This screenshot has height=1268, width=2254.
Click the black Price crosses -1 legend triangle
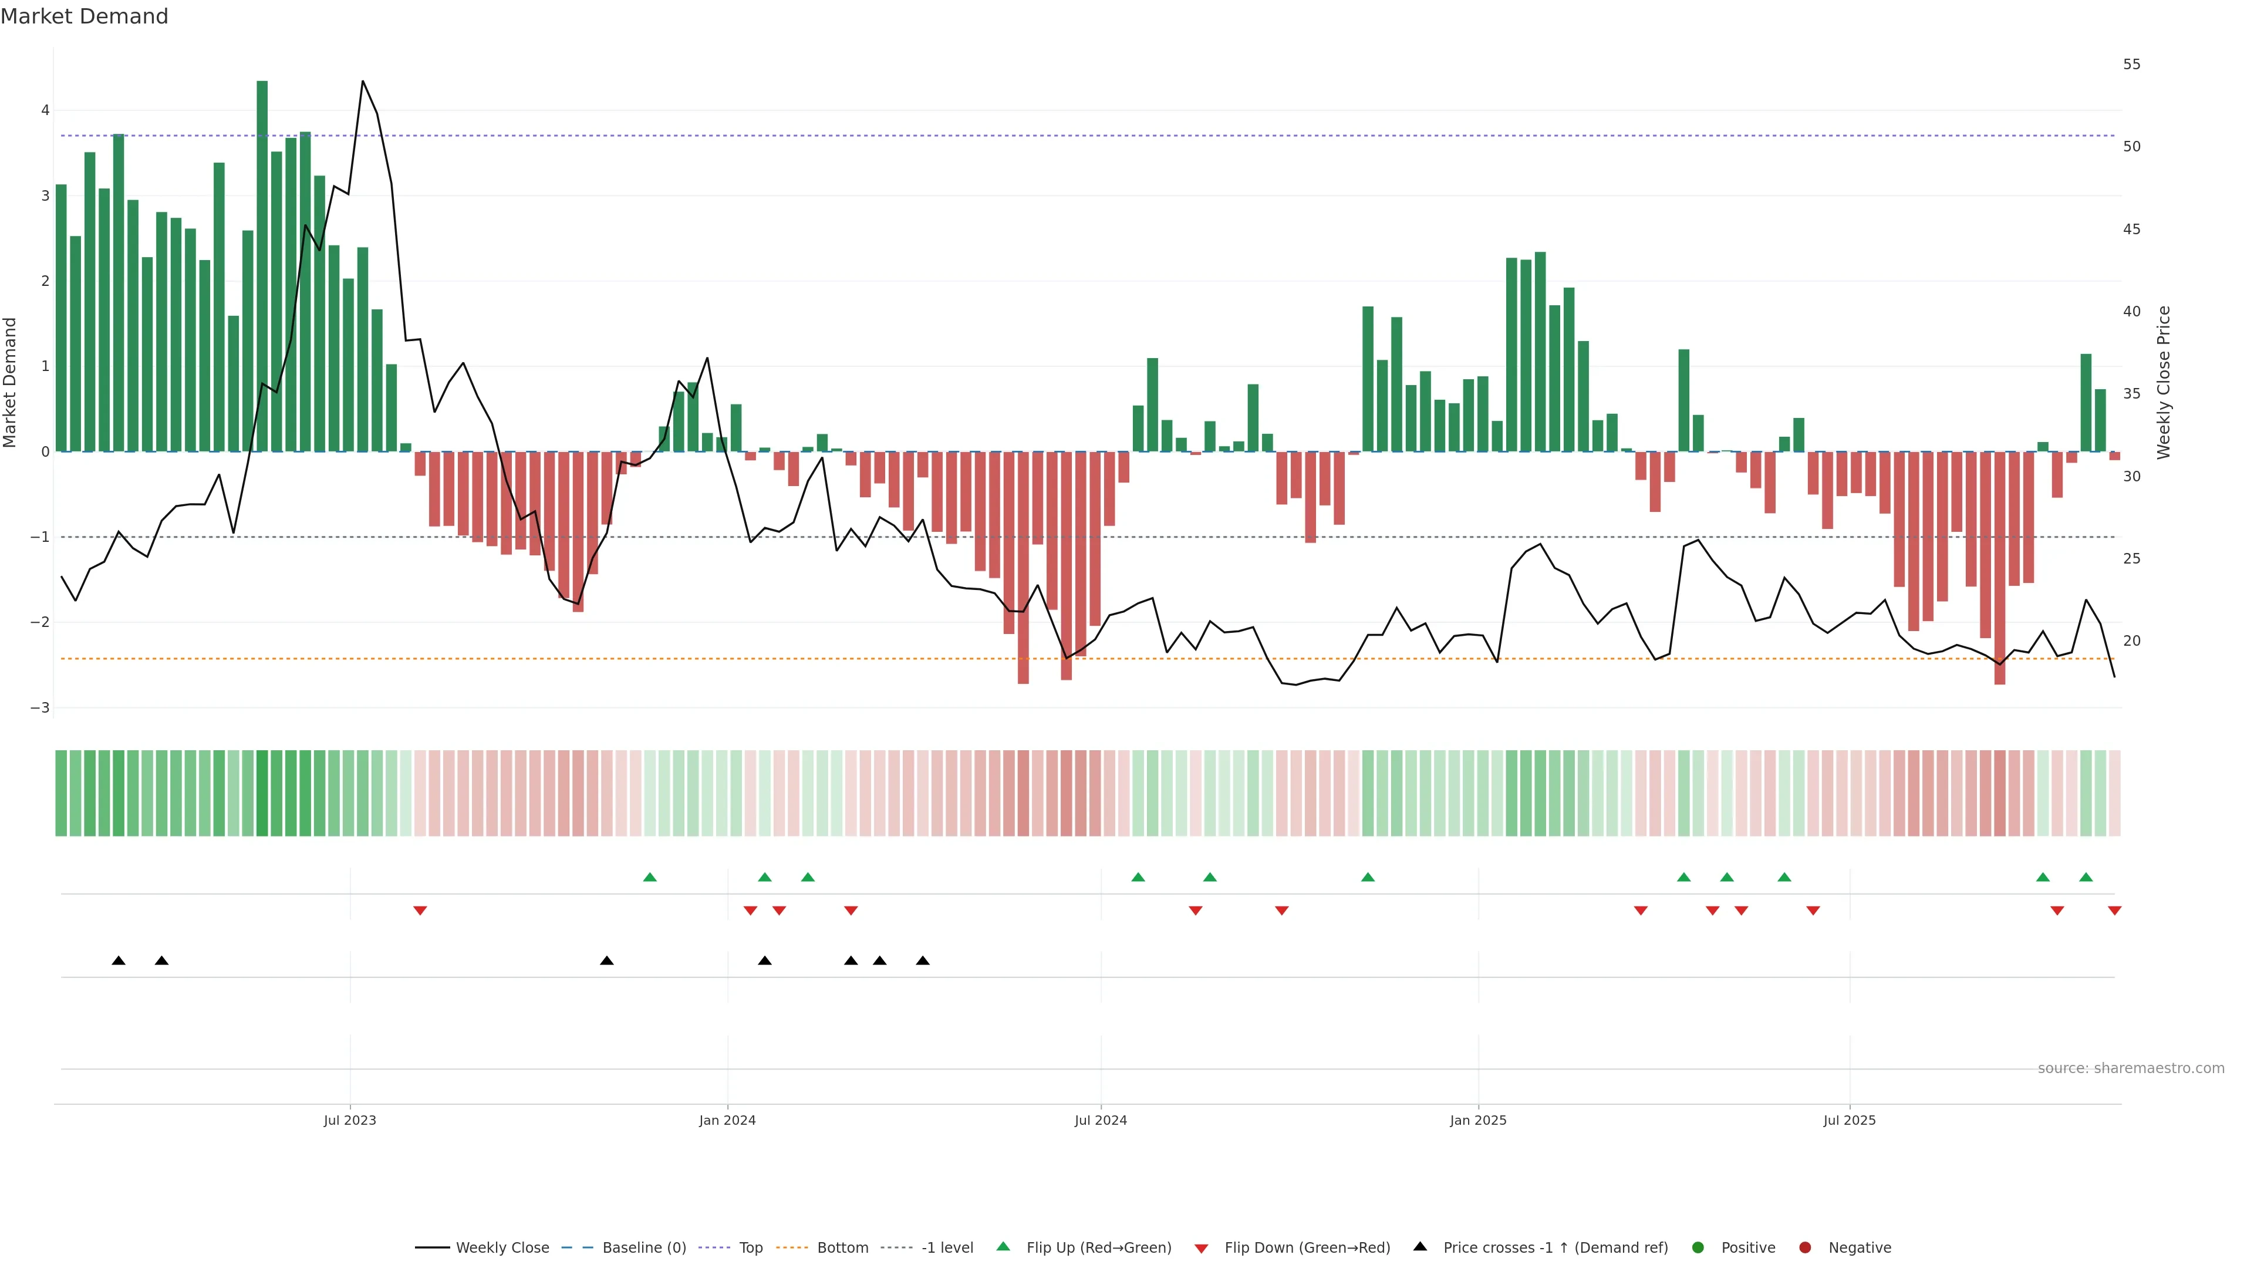[1419, 1246]
